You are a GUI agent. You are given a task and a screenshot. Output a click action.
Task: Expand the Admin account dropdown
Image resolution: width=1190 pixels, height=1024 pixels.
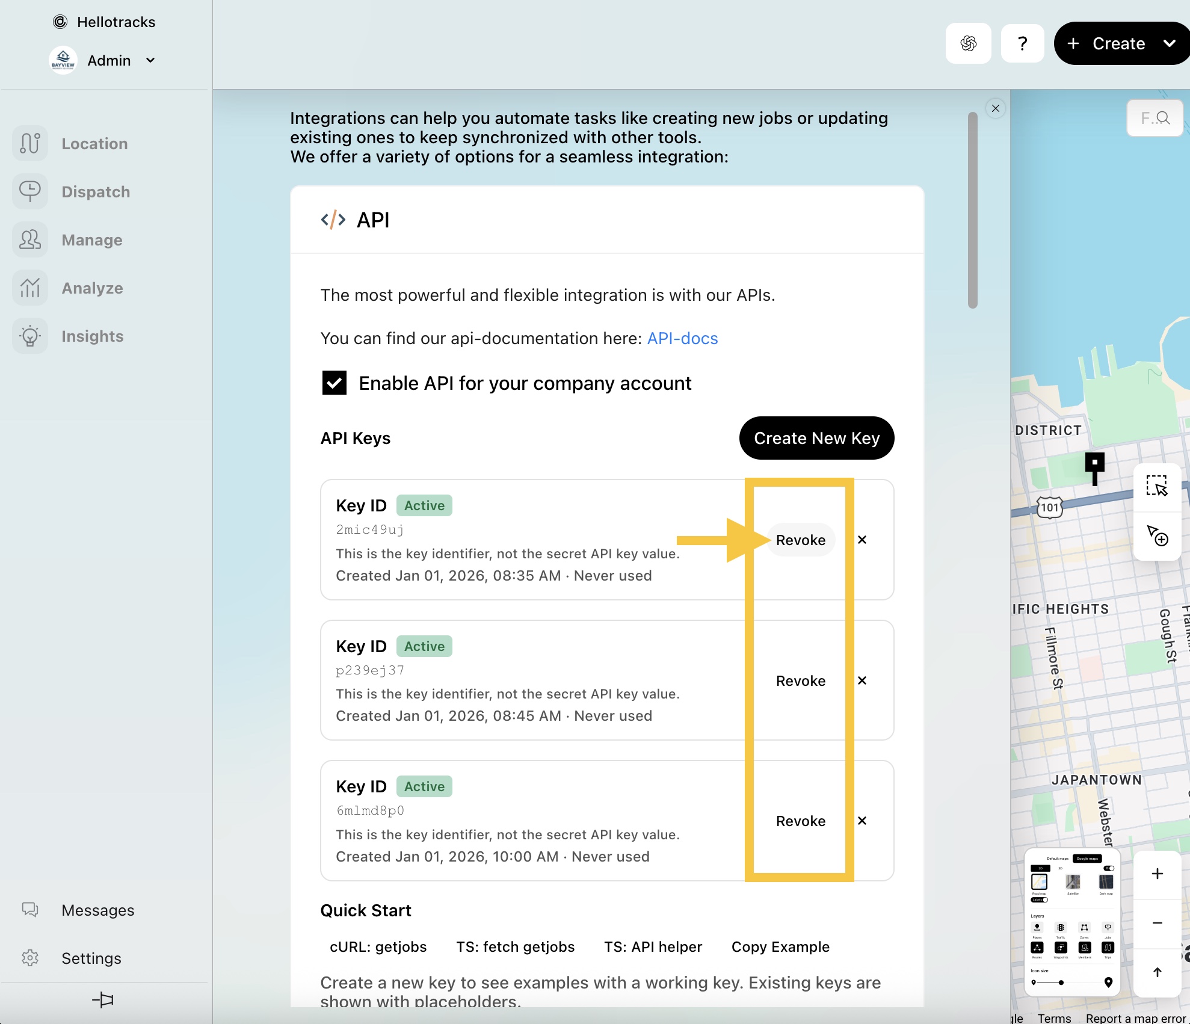150,60
